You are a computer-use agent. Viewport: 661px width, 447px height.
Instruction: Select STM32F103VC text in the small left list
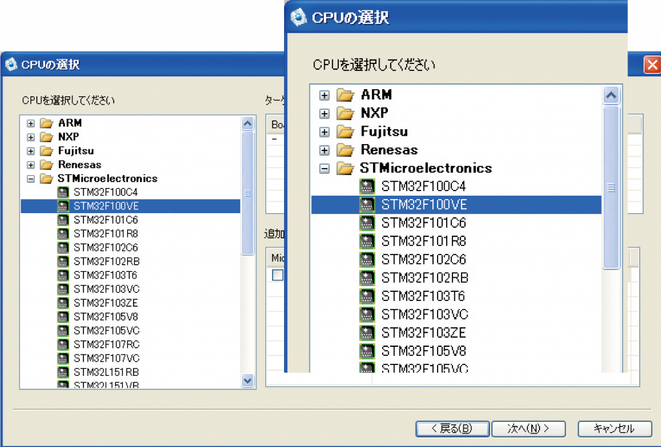point(107,289)
